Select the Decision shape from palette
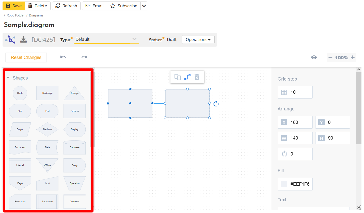Viewport: 364px width, 213px height. pyautogui.click(x=47, y=129)
